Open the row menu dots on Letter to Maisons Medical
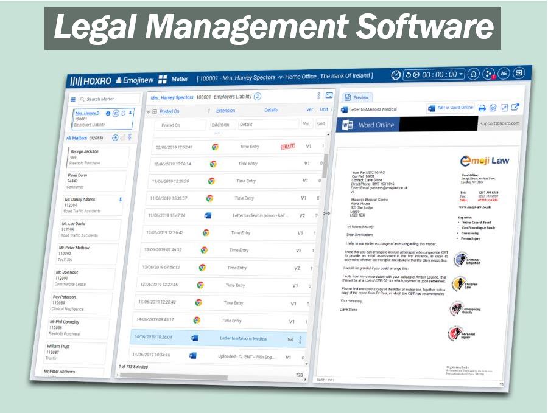This screenshot has width=548, height=413. (x=300, y=339)
